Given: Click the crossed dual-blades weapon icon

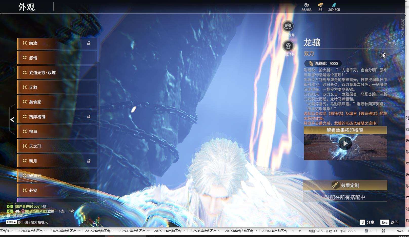Looking at the screenshot, I should tap(383, 55).
